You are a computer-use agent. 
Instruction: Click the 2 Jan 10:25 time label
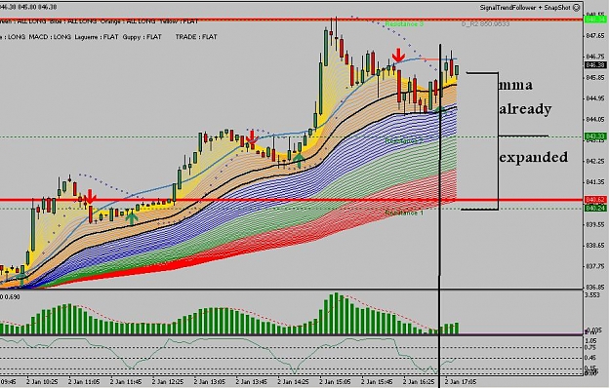42,382
